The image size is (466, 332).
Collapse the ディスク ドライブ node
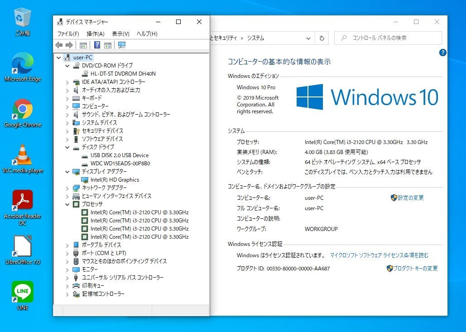click(67, 147)
